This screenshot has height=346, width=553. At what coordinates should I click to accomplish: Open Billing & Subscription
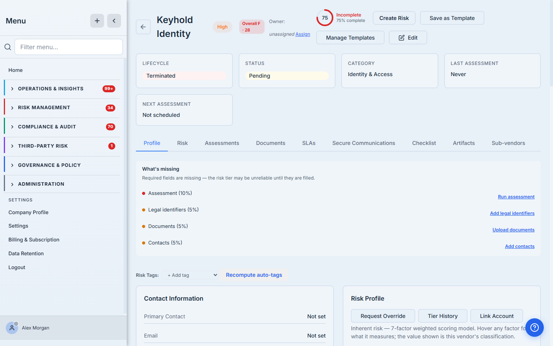[34, 240]
